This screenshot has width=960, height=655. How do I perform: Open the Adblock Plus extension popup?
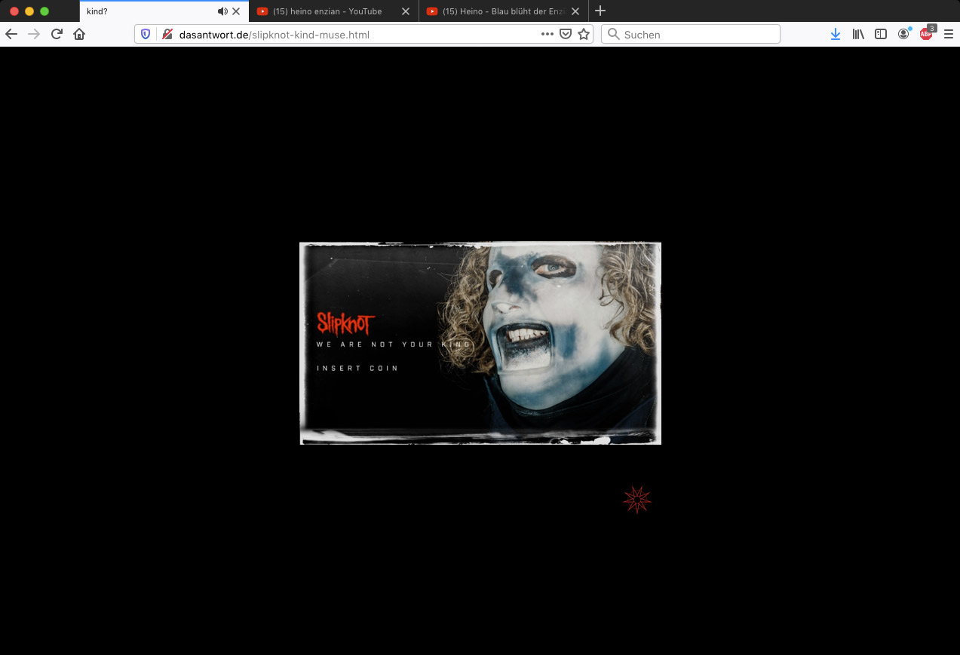(x=927, y=33)
